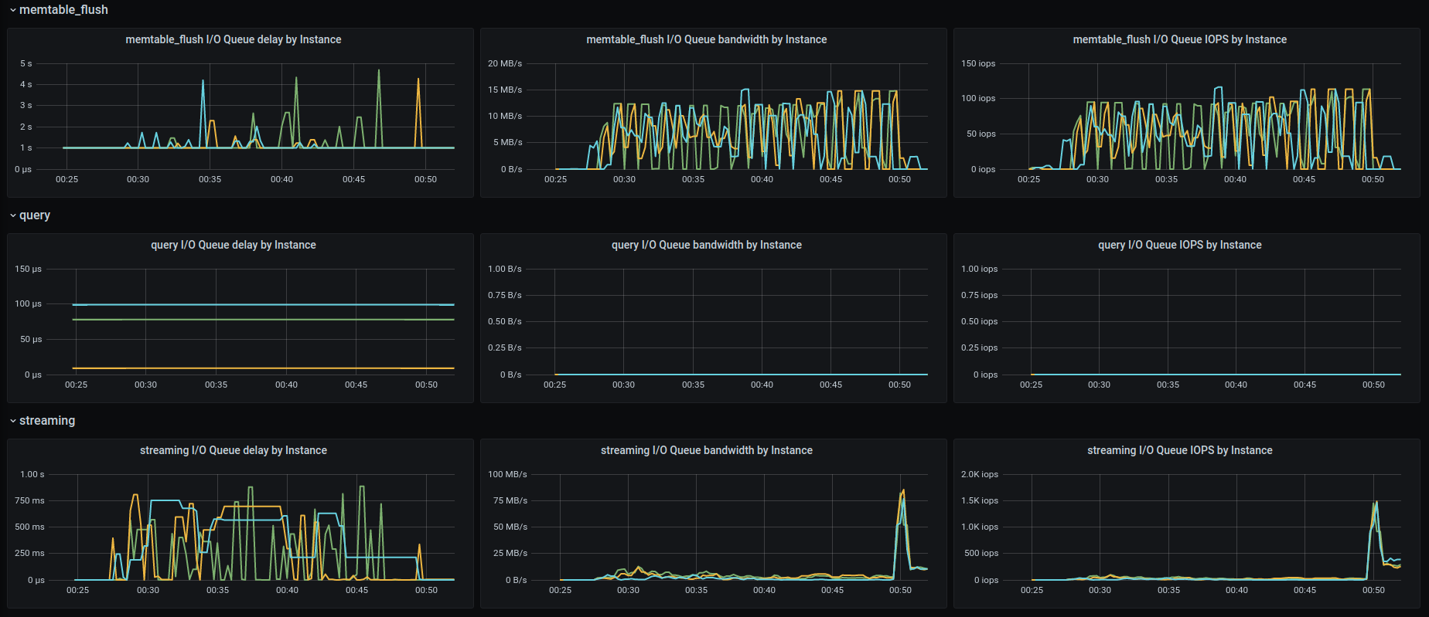1429x617 pixels.
Task: Open the streaming I/O Queue IOPS panel title menu
Action: [1180, 450]
